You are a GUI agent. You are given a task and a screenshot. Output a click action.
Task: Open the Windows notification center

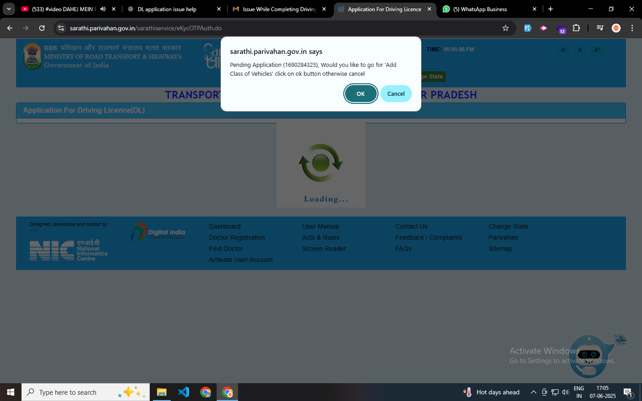(x=628, y=392)
